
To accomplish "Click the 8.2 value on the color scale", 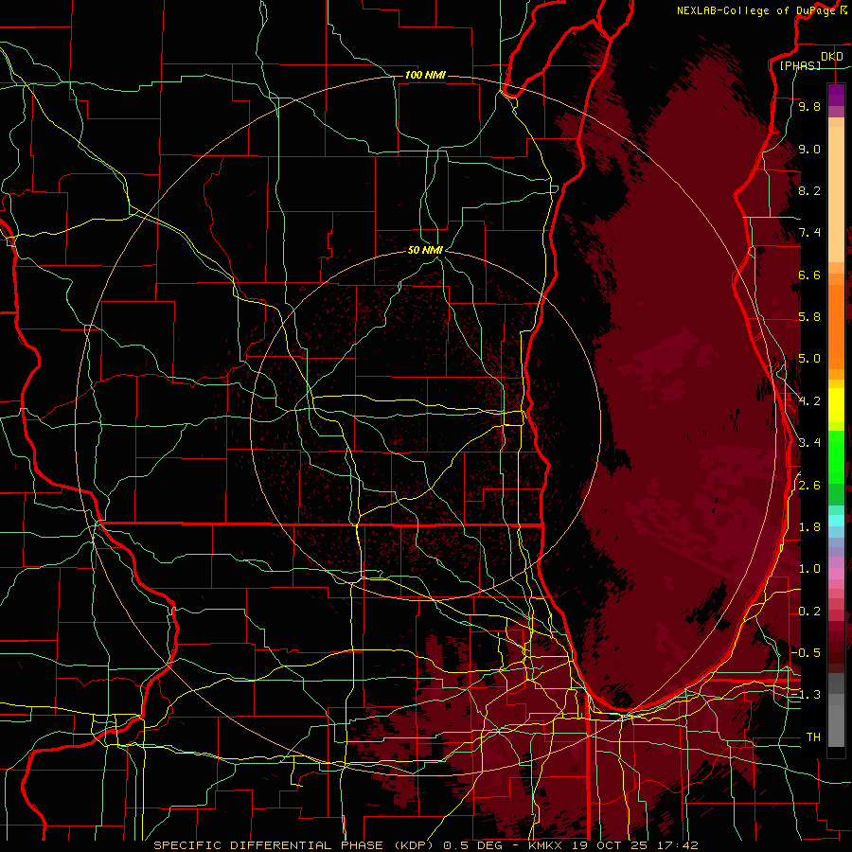I will (809, 190).
